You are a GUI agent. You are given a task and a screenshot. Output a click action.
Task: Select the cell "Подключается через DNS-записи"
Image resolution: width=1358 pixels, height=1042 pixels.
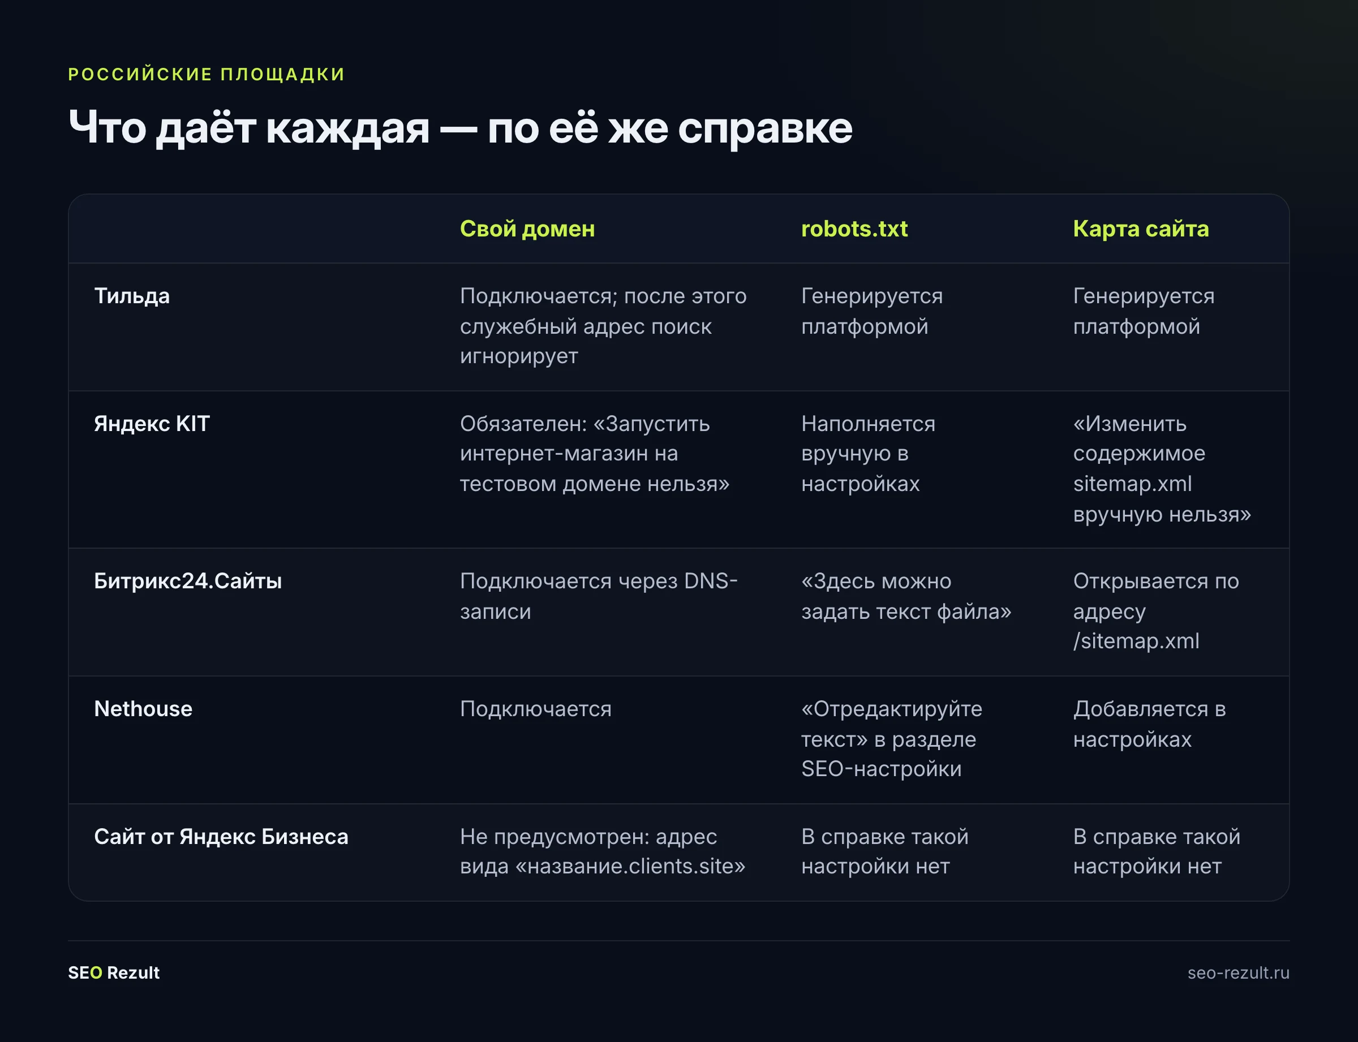click(599, 596)
